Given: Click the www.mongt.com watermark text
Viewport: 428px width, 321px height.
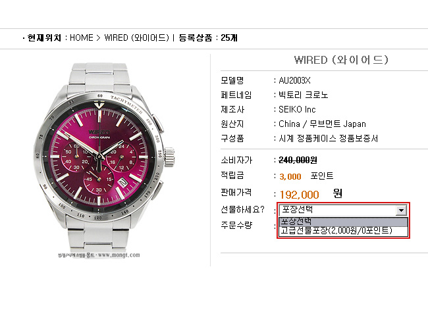Looking at the screenshot, I should tap(119, 255).
